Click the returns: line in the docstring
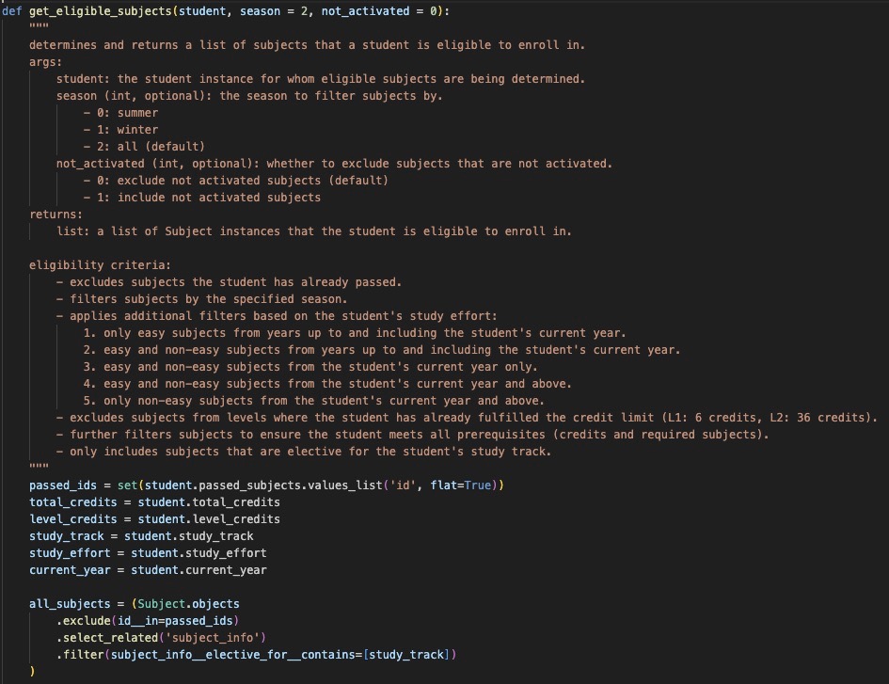The height and width of the screenshot is (684, 889). (x=56, y=215)
